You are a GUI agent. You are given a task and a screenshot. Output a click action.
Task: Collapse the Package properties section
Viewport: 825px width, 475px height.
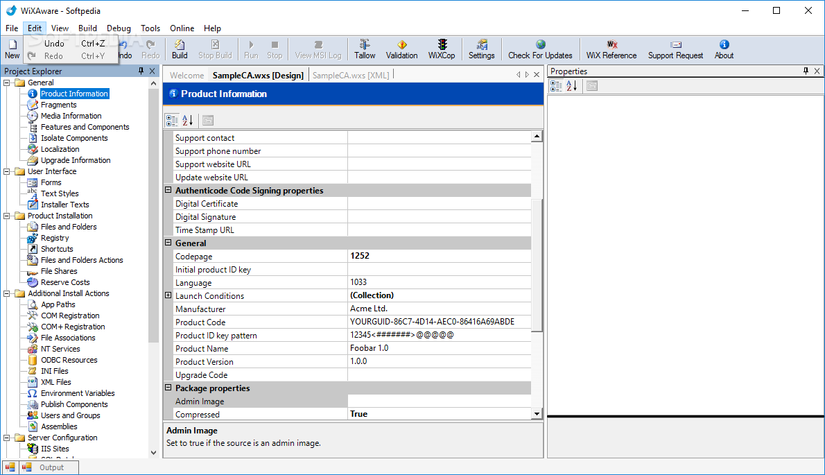point(168,388)
